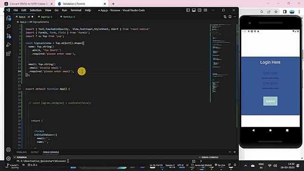Viewport: 304px width, 171px height.
Task: Show hidden icons in the system tray
Action: [246, 166]
